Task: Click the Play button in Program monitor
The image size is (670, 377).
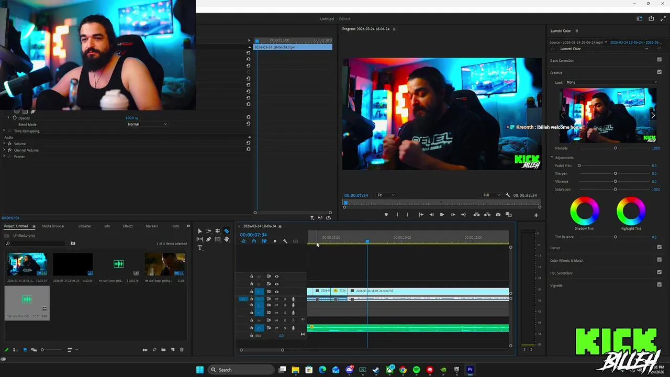Action: pyautogui.click(x=442, y=215)
